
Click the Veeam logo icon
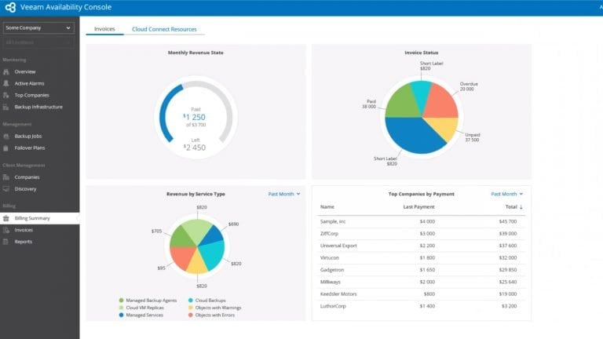click(x=10, y=7)
